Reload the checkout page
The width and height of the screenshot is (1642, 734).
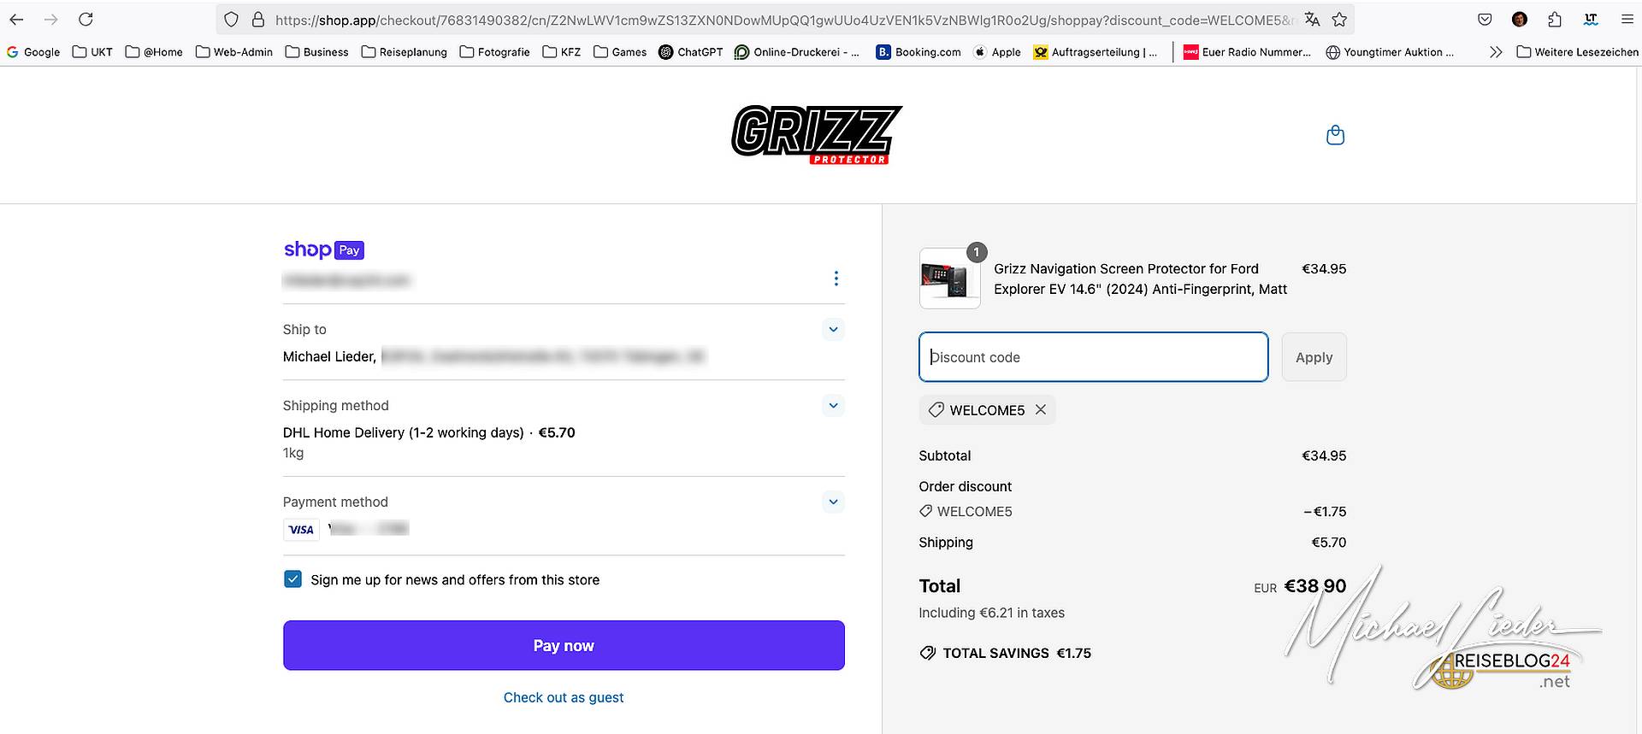point(86,19)
